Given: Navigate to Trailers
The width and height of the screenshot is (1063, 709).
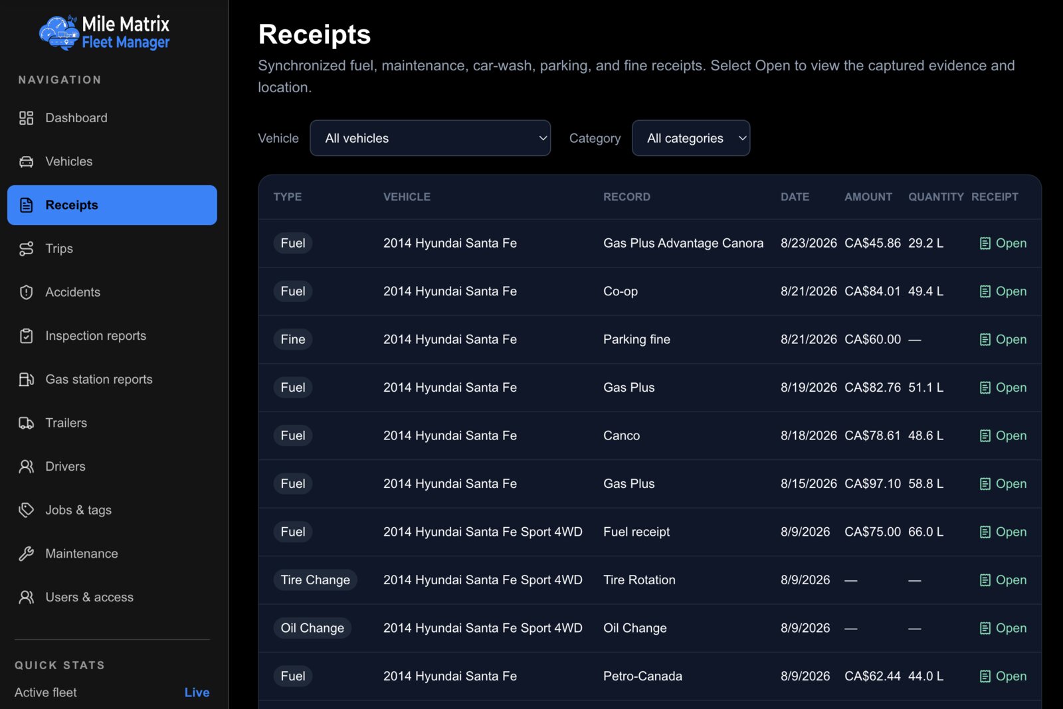Looking at the screenshot, I should click(112, 423).
